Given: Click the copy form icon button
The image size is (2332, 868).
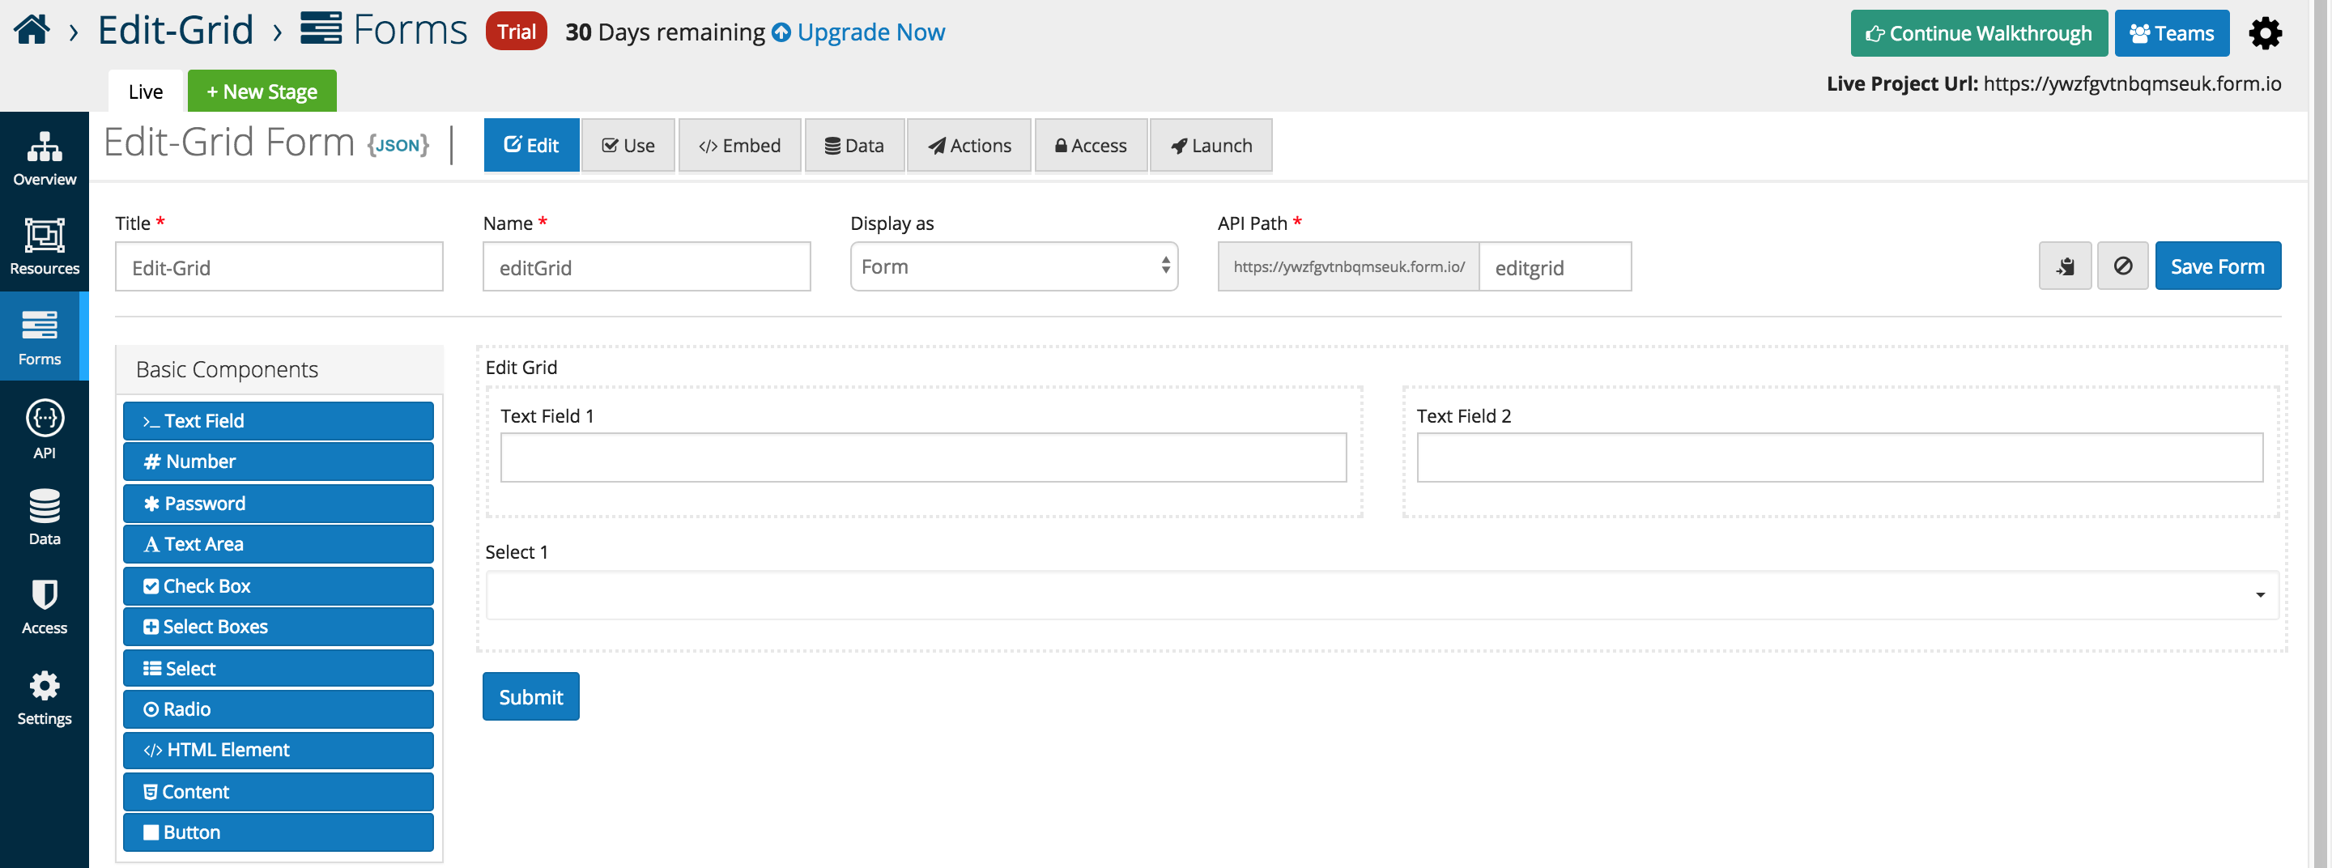Looking at the screenshot, I should (2064, 266).
